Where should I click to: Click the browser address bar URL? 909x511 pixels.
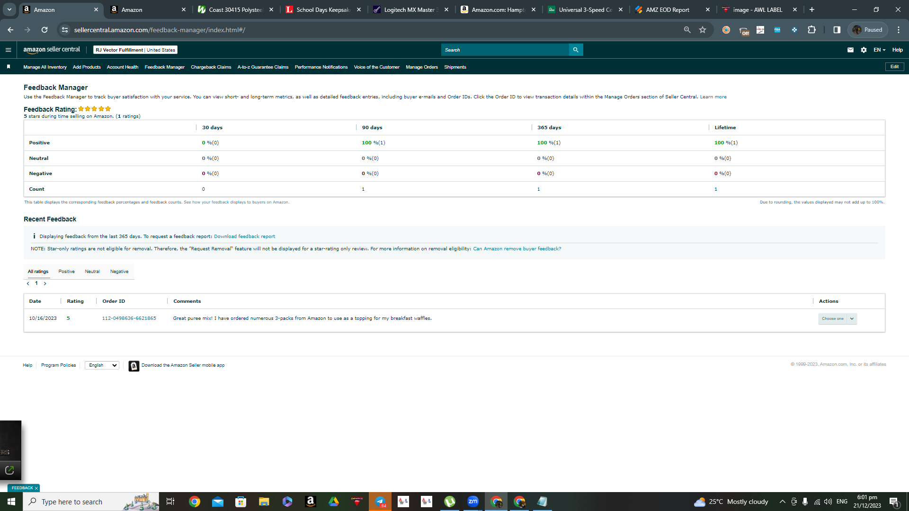coord(160,30)
